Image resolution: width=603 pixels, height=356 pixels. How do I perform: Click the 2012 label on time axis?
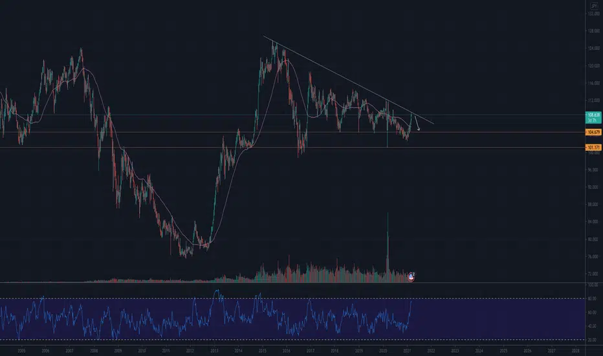point(190,351)
